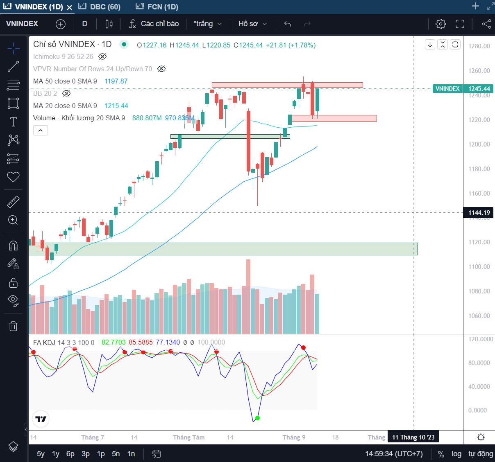
Task: Show the hidden BB 20 2 indicator
Action: pos(66,93)
